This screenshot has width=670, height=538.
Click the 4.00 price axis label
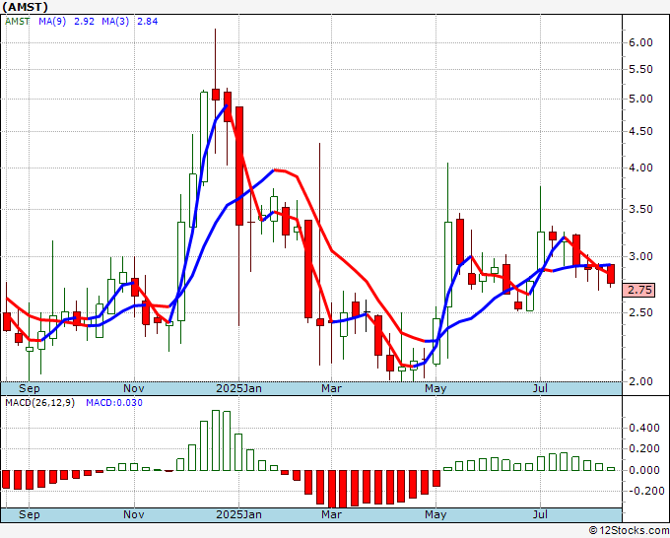point(640,168)
